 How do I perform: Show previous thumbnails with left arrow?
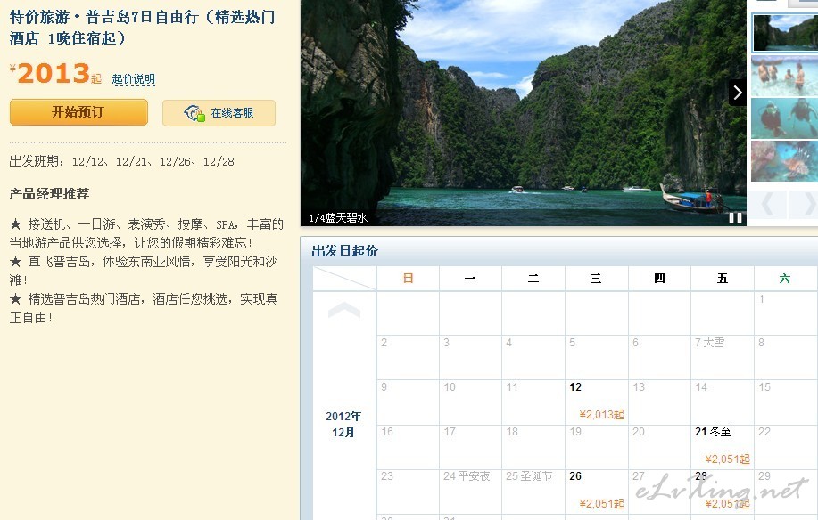768,204
